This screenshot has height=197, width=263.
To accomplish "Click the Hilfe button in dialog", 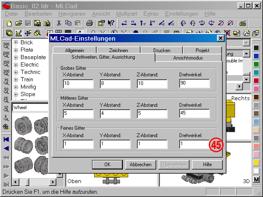I will coord(207,165).
